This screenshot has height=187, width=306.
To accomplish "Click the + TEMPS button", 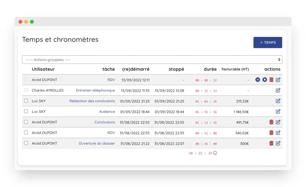I will click(267, 43).
